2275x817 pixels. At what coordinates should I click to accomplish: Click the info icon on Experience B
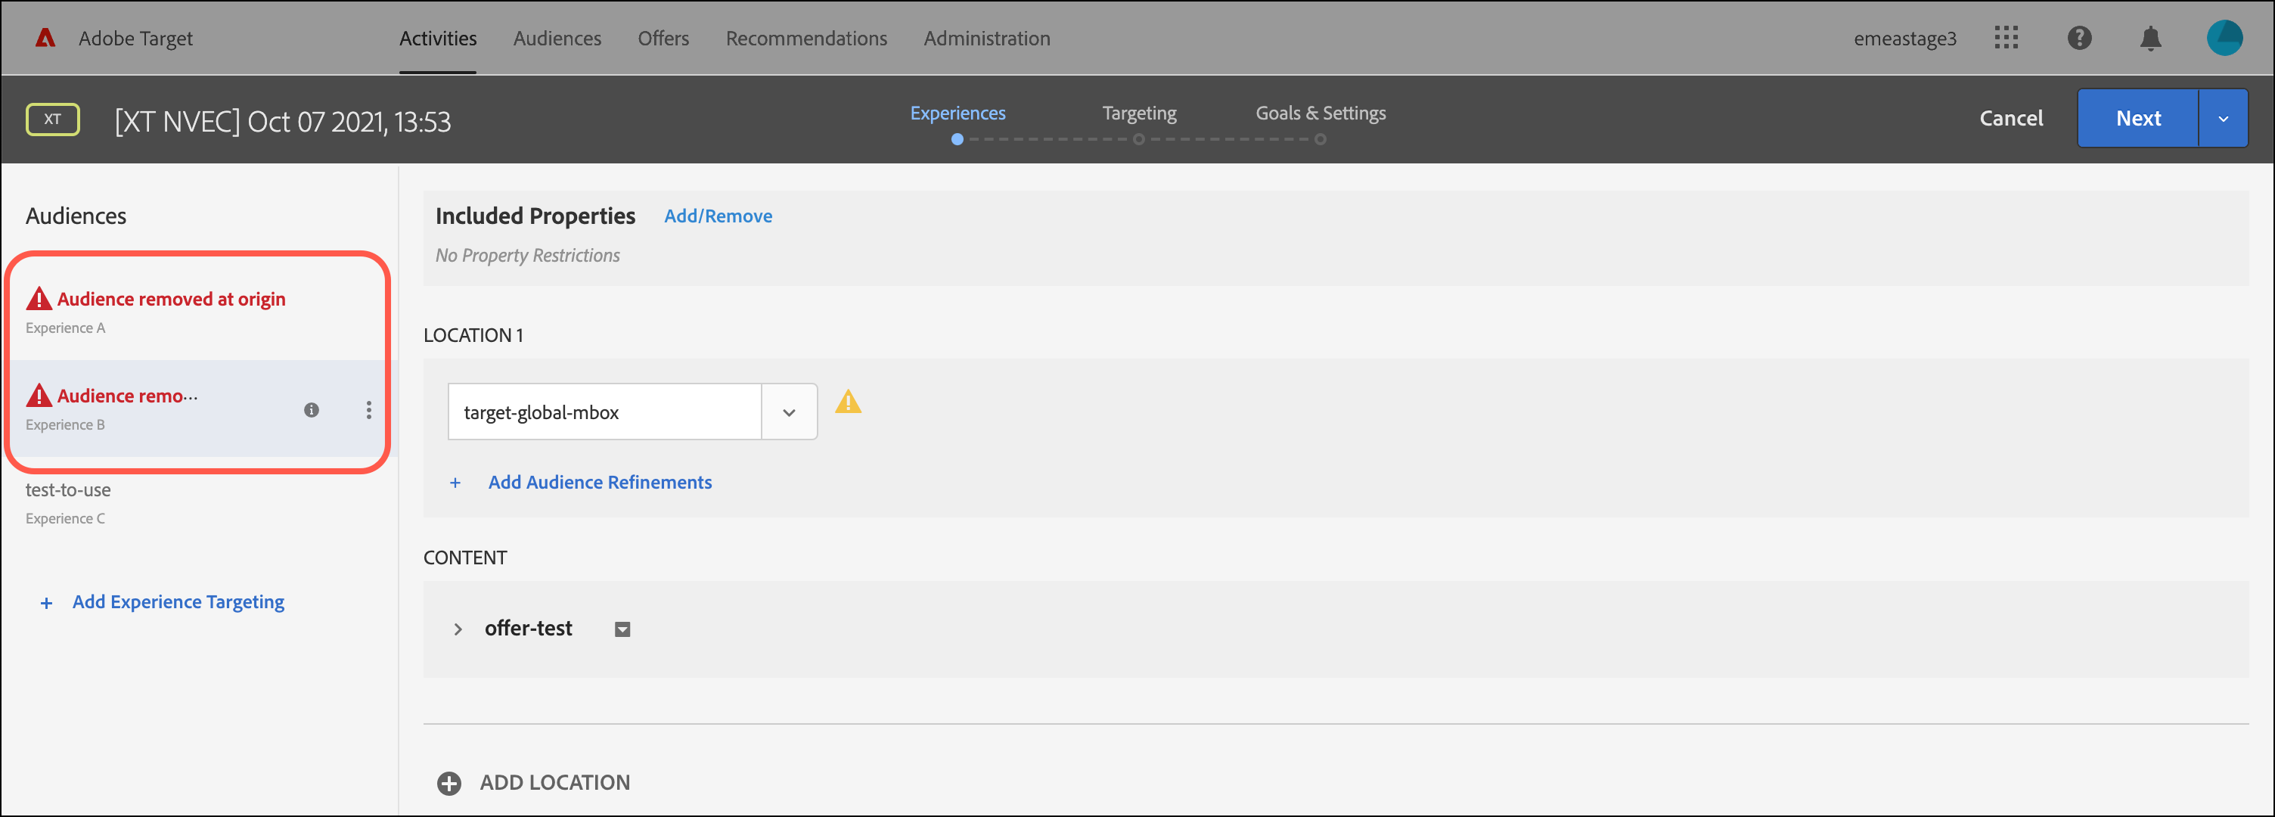click(x=311, y=410)
